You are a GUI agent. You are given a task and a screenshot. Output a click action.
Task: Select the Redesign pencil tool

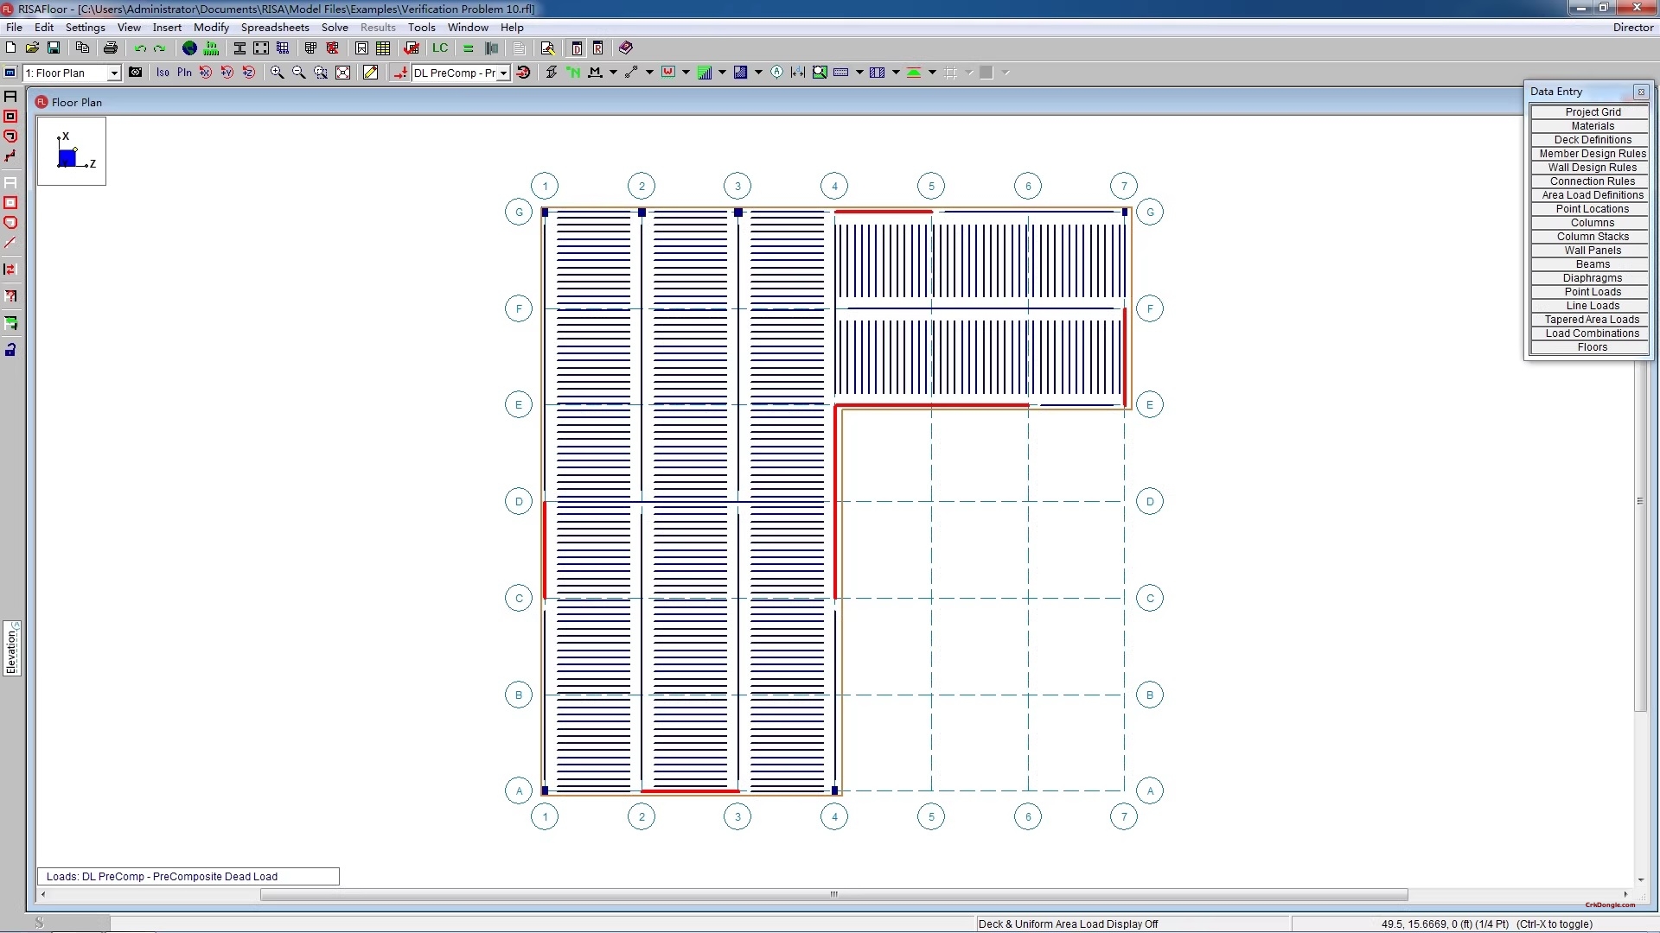(369, 73)
